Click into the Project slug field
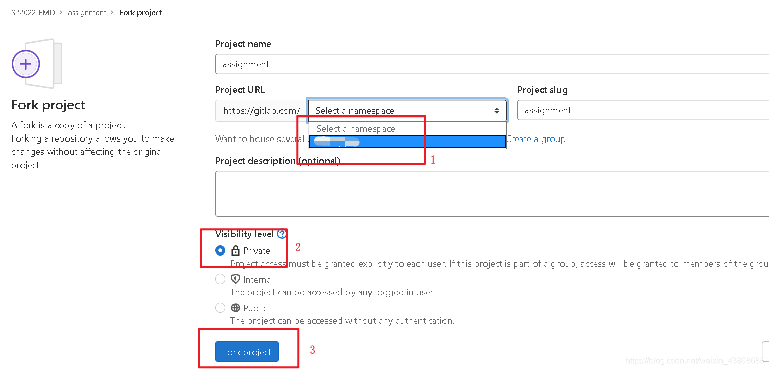The height and width of the screenshot is (370, 769). click(643, 110)
